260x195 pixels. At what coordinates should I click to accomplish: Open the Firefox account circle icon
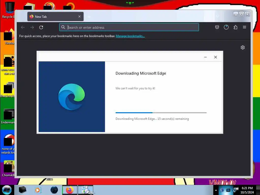click(226, 27)
